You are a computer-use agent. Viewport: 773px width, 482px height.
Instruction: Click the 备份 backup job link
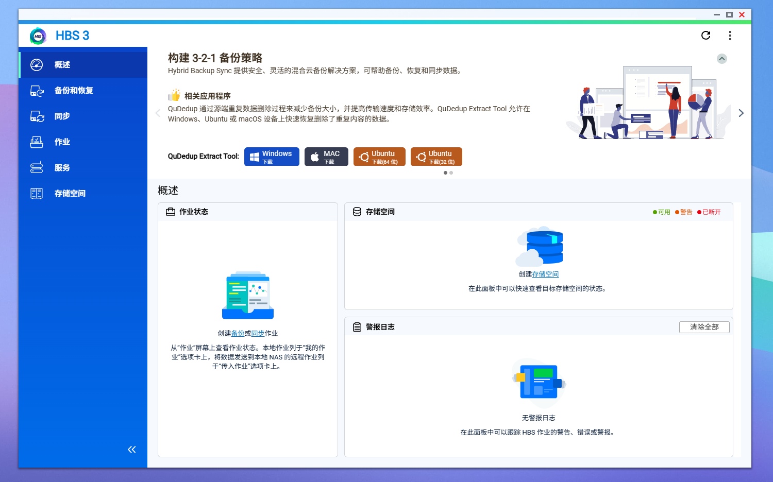[x=238, y=334]
